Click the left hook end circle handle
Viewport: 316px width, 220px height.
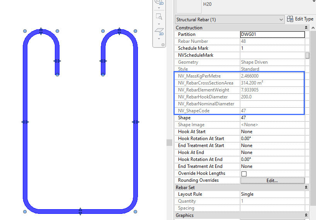pyautogui.click(x=57, y=74)
